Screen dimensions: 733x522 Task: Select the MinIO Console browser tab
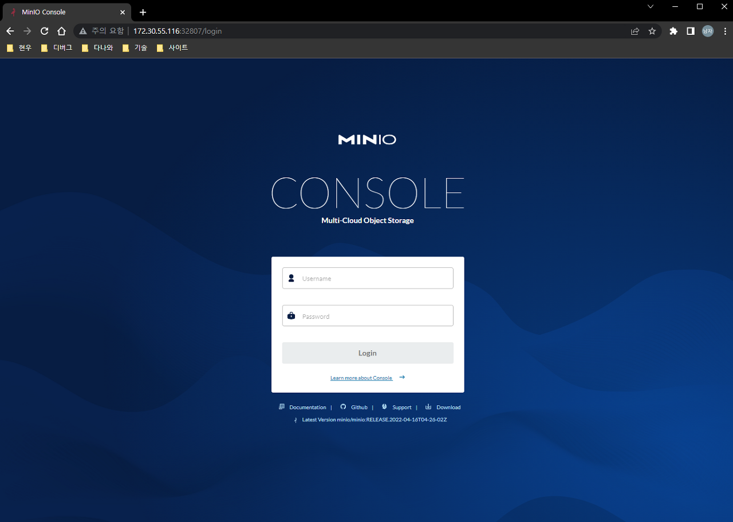(x=66, y=12)
